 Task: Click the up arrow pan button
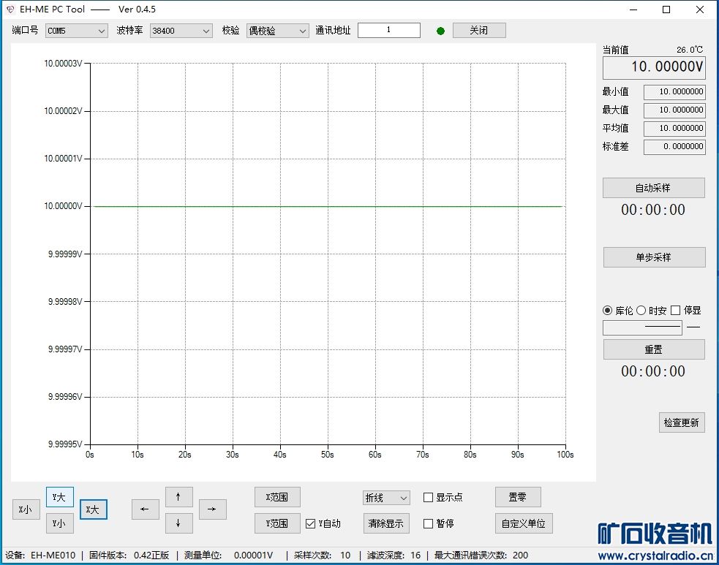178,497
